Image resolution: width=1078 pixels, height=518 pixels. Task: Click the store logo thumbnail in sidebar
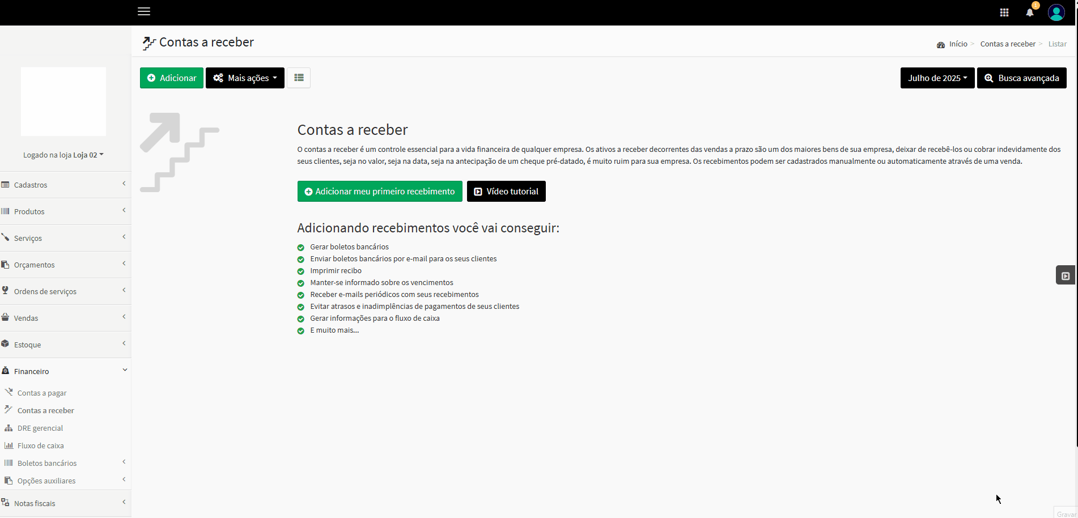point(63,101)
